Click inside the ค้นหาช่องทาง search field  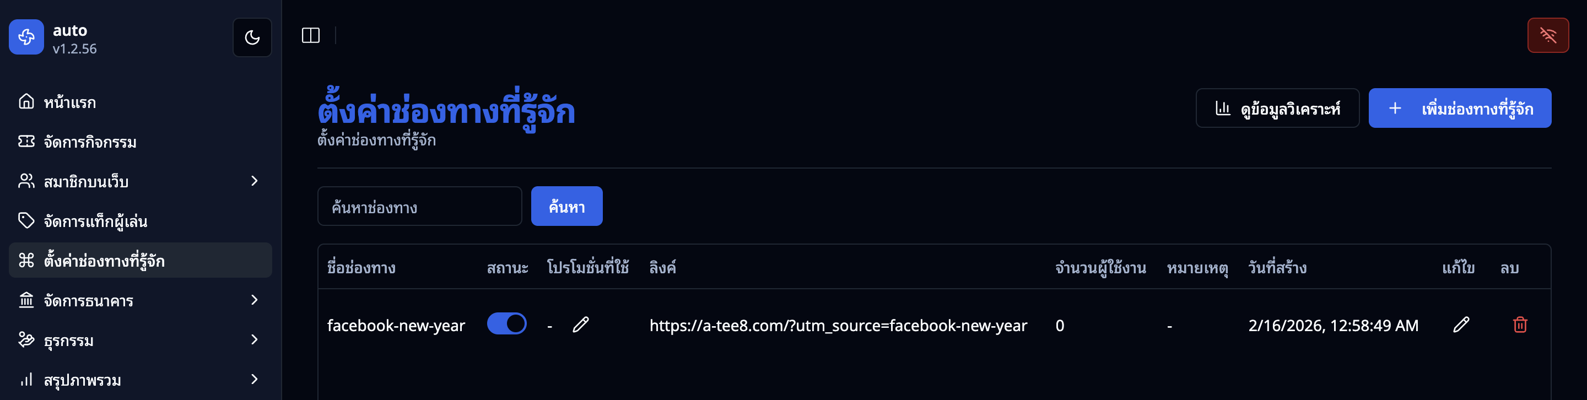pyautogui.click(x=419, y=206)
